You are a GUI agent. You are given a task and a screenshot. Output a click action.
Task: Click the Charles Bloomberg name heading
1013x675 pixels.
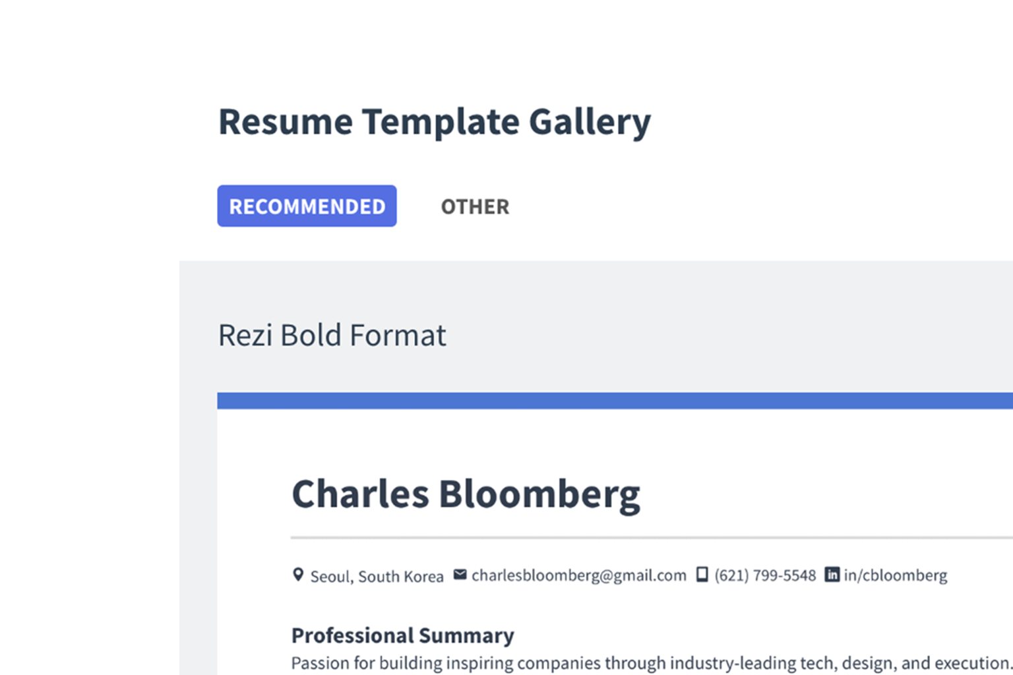point(466,494)
